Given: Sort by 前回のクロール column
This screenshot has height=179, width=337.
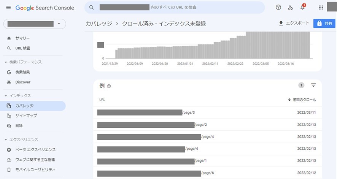Looking at the screenshot, I should point(302,100).
